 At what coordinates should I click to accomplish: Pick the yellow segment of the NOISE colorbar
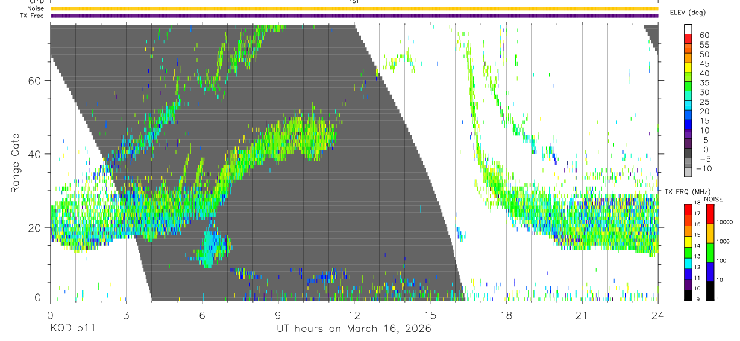(x=710, y=233)
